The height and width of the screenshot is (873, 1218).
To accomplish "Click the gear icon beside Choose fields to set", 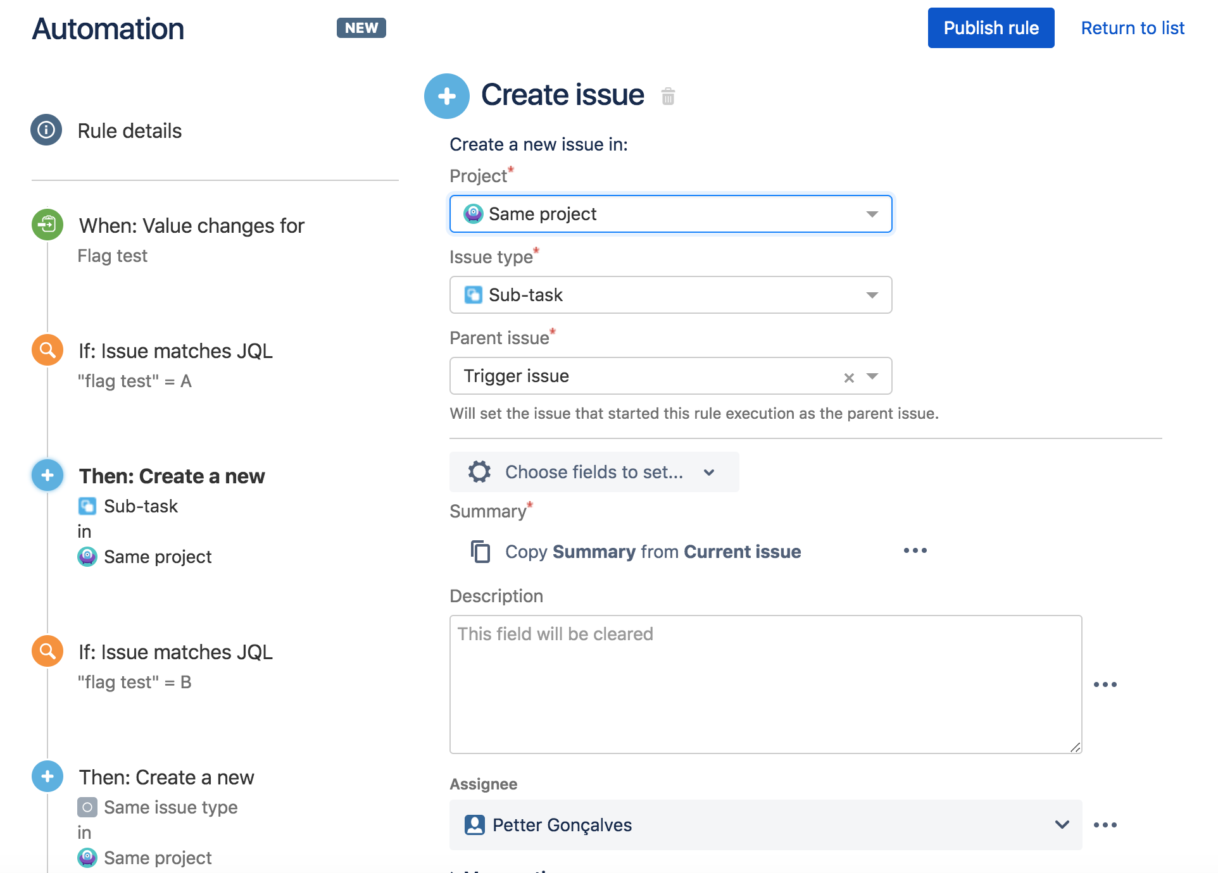I will (479, 471).
